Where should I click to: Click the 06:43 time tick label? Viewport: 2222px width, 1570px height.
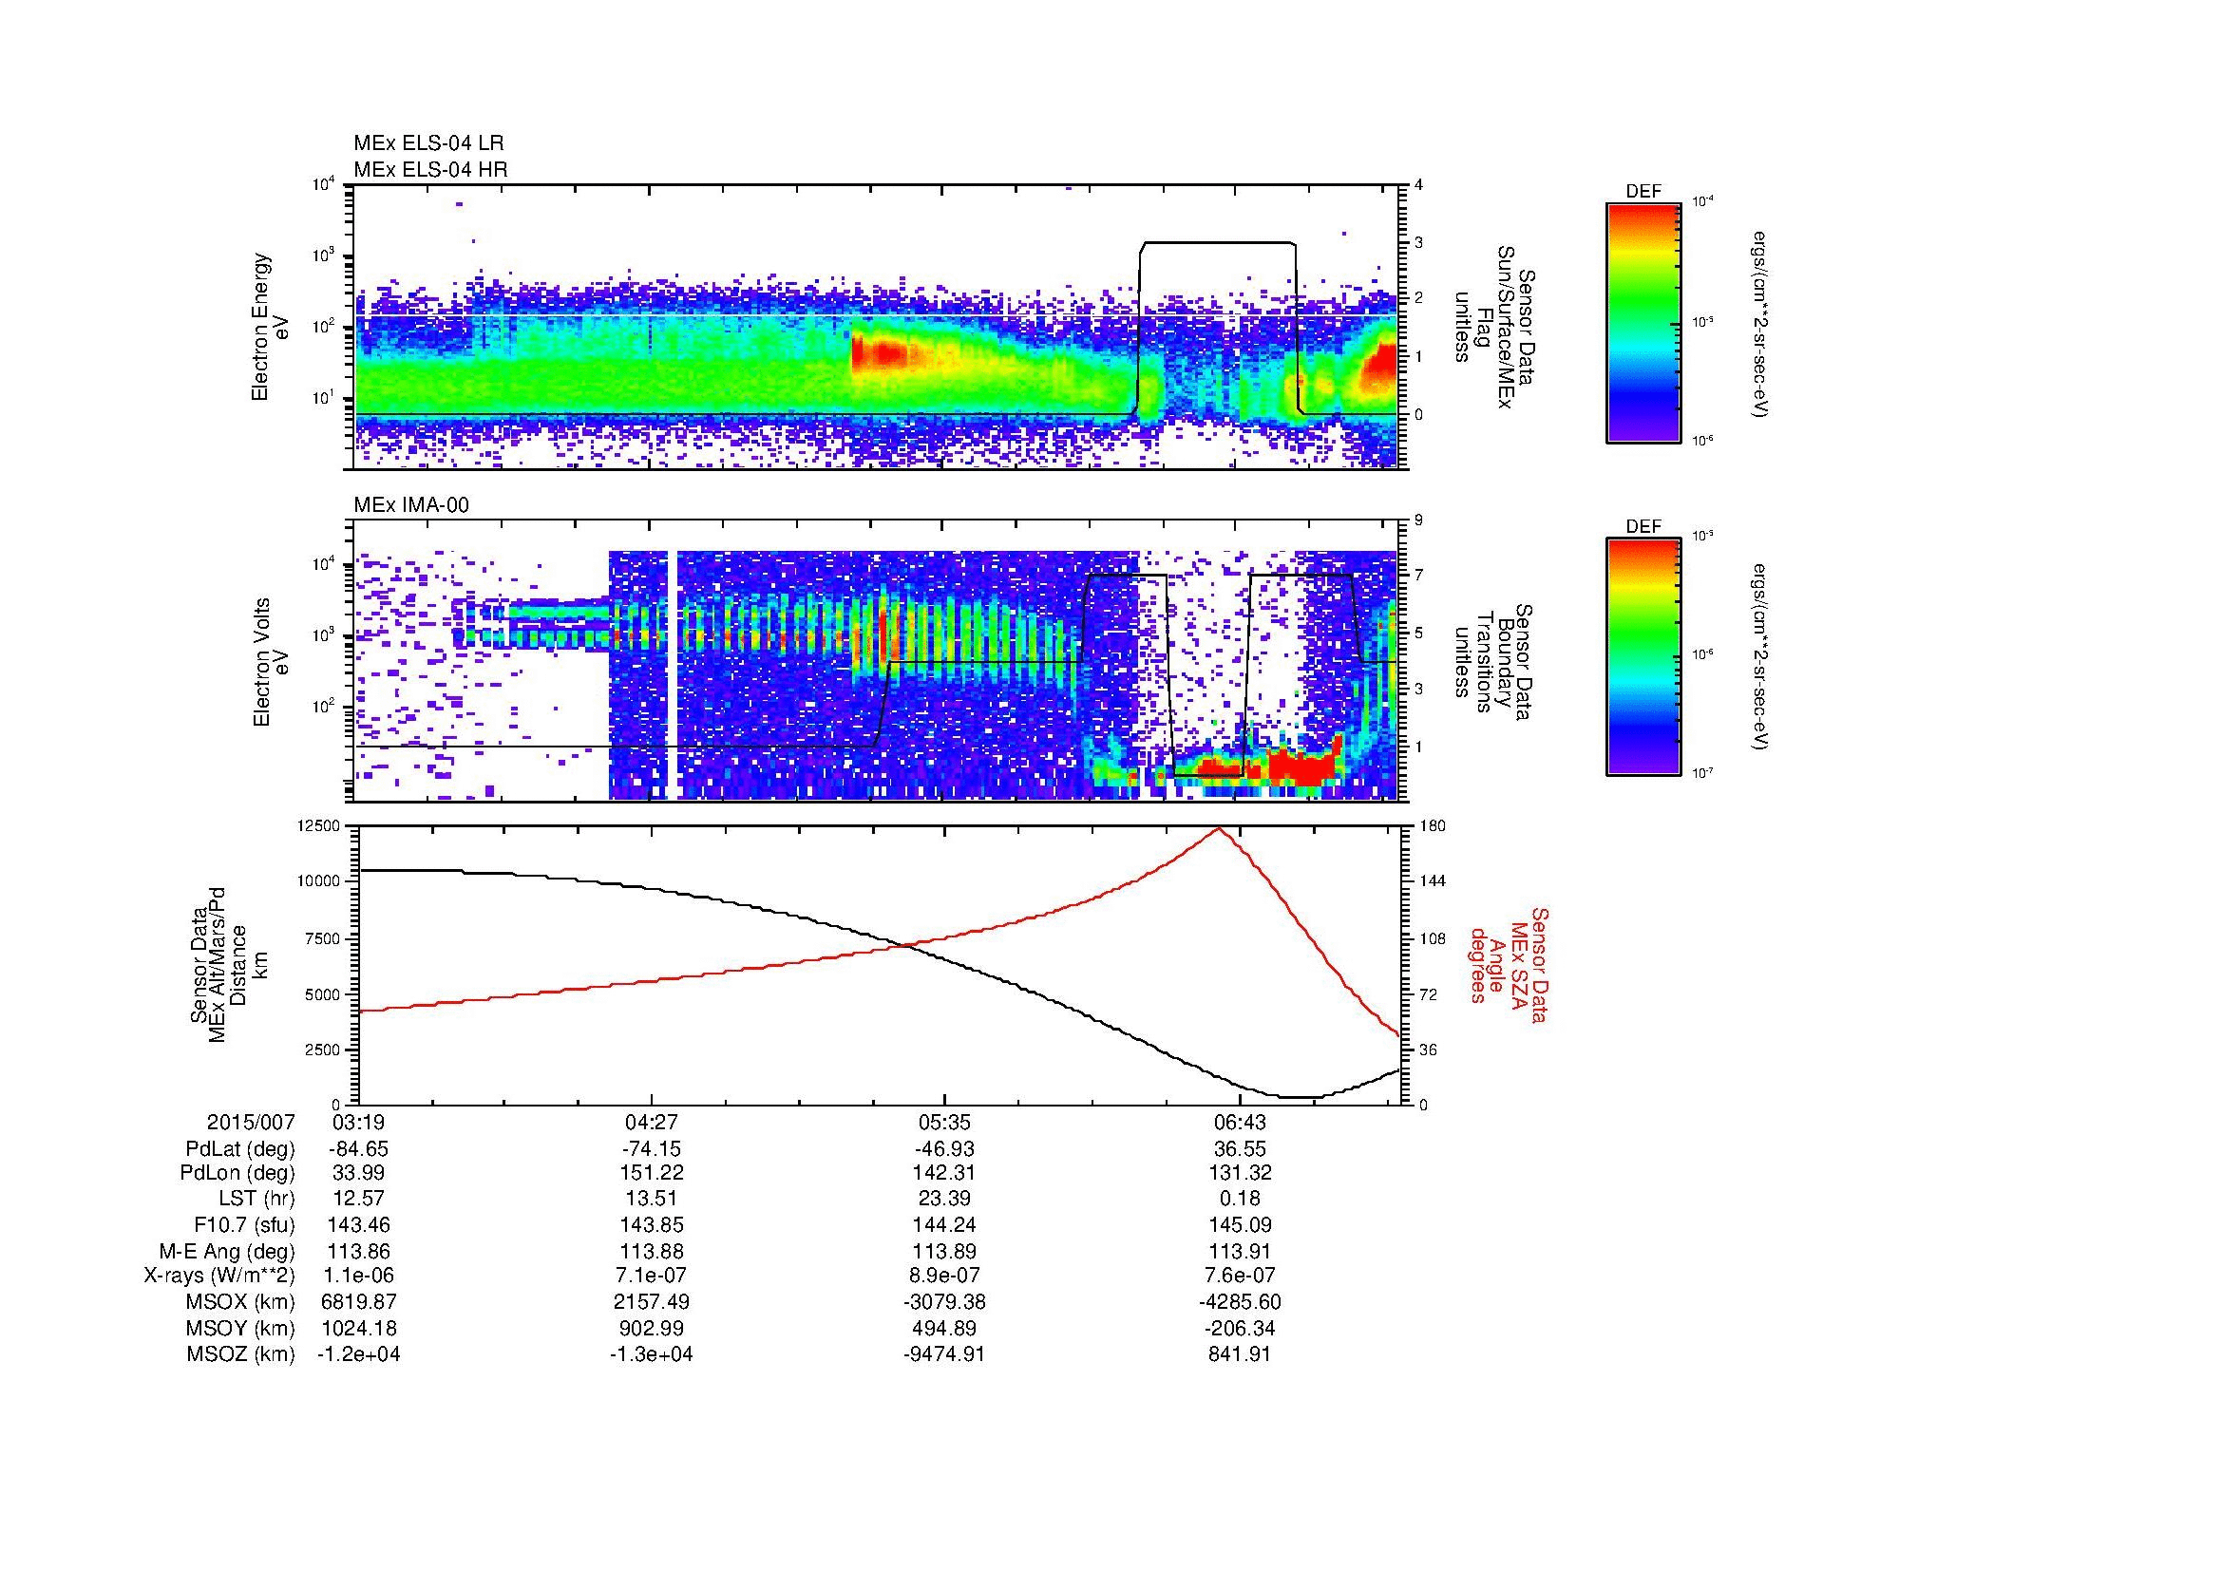tap(1239, 1123)
